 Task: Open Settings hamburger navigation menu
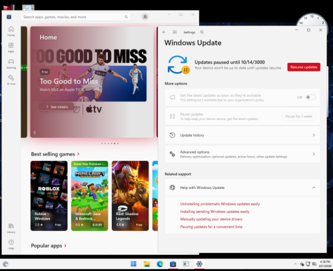tap(174, 32)
